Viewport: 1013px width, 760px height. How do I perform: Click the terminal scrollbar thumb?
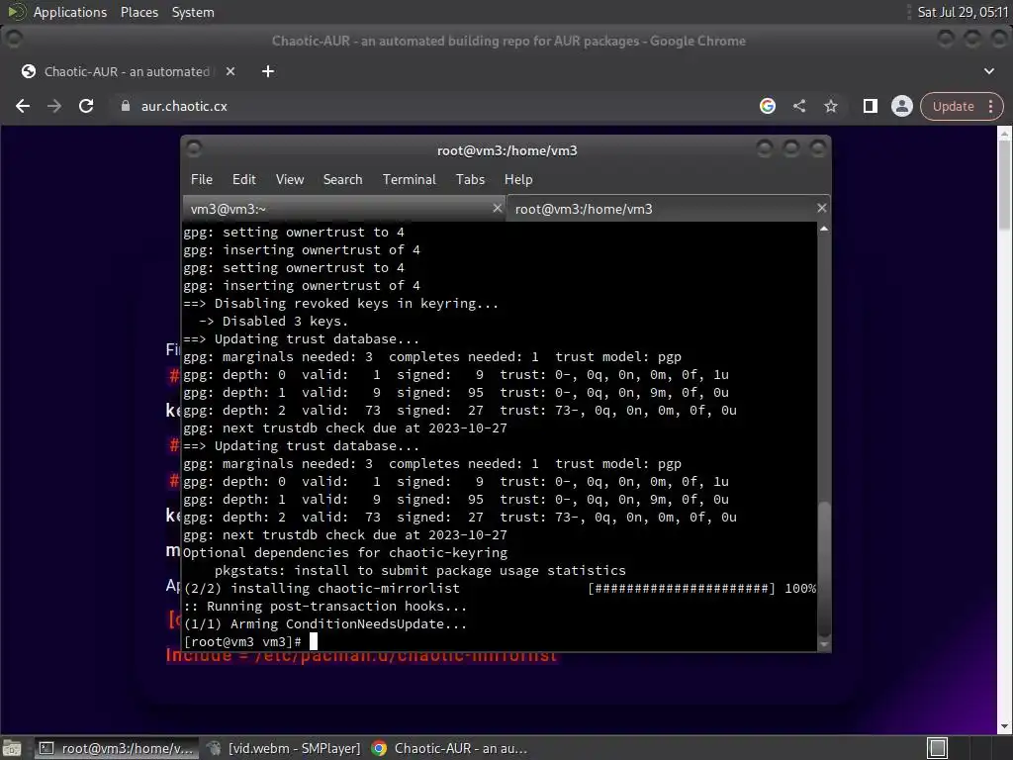(x=824, y=569)
